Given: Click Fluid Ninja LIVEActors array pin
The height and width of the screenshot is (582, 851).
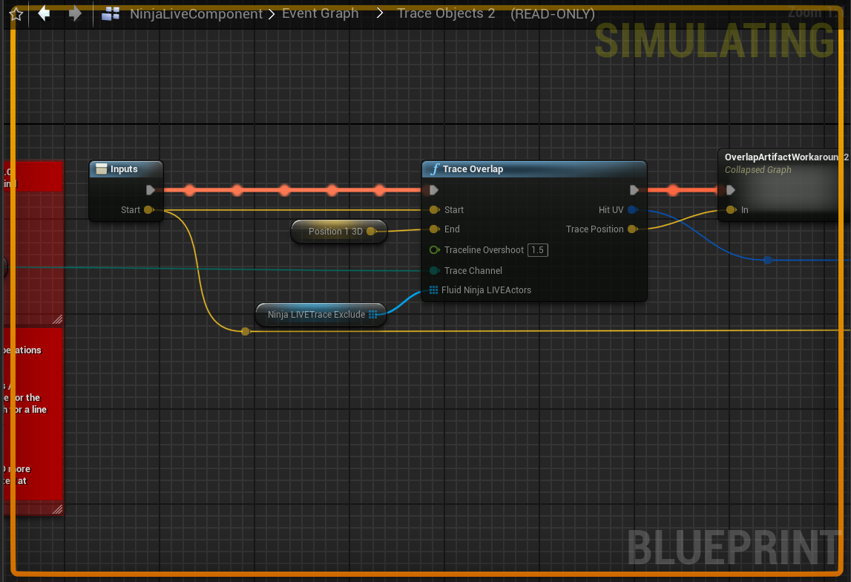Looking at the screenshot, I should 433,290.
